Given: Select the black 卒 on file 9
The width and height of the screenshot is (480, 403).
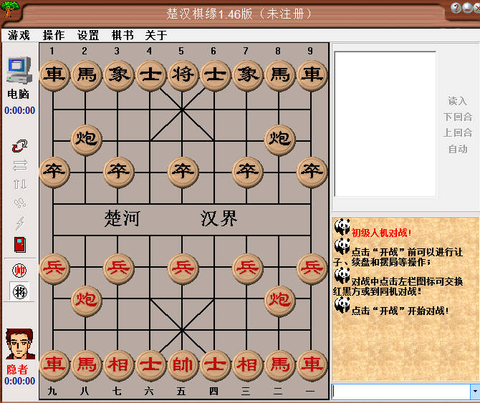Looking at the screenshot, I should [x=312, y=172].
